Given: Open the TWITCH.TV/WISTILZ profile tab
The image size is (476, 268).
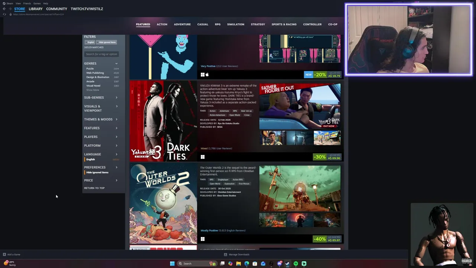Looking at the screenshot, I should point(87,9).
